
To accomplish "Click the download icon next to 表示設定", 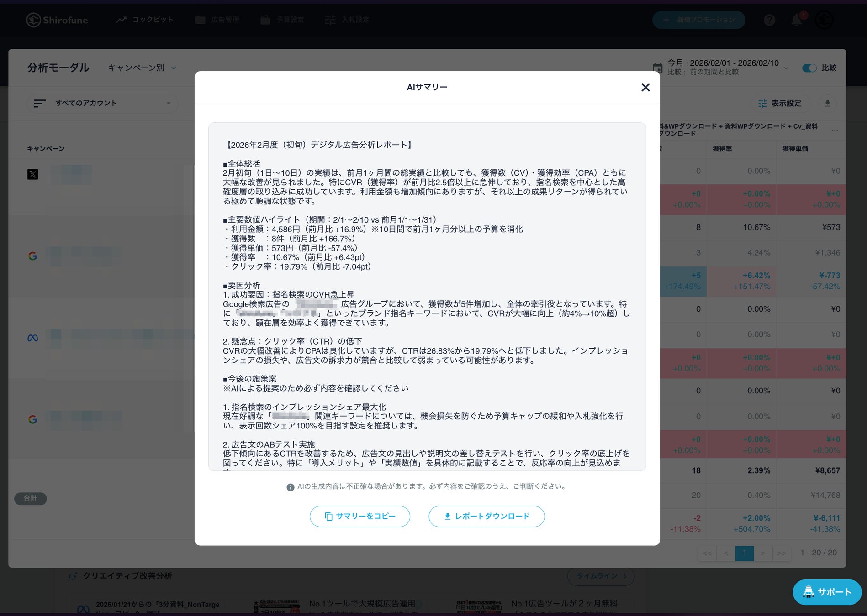I will pos(827,104).
